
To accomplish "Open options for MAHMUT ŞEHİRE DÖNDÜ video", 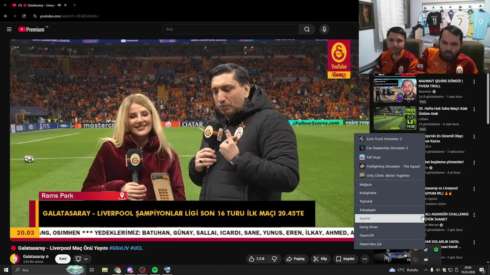I will [474, 82].
